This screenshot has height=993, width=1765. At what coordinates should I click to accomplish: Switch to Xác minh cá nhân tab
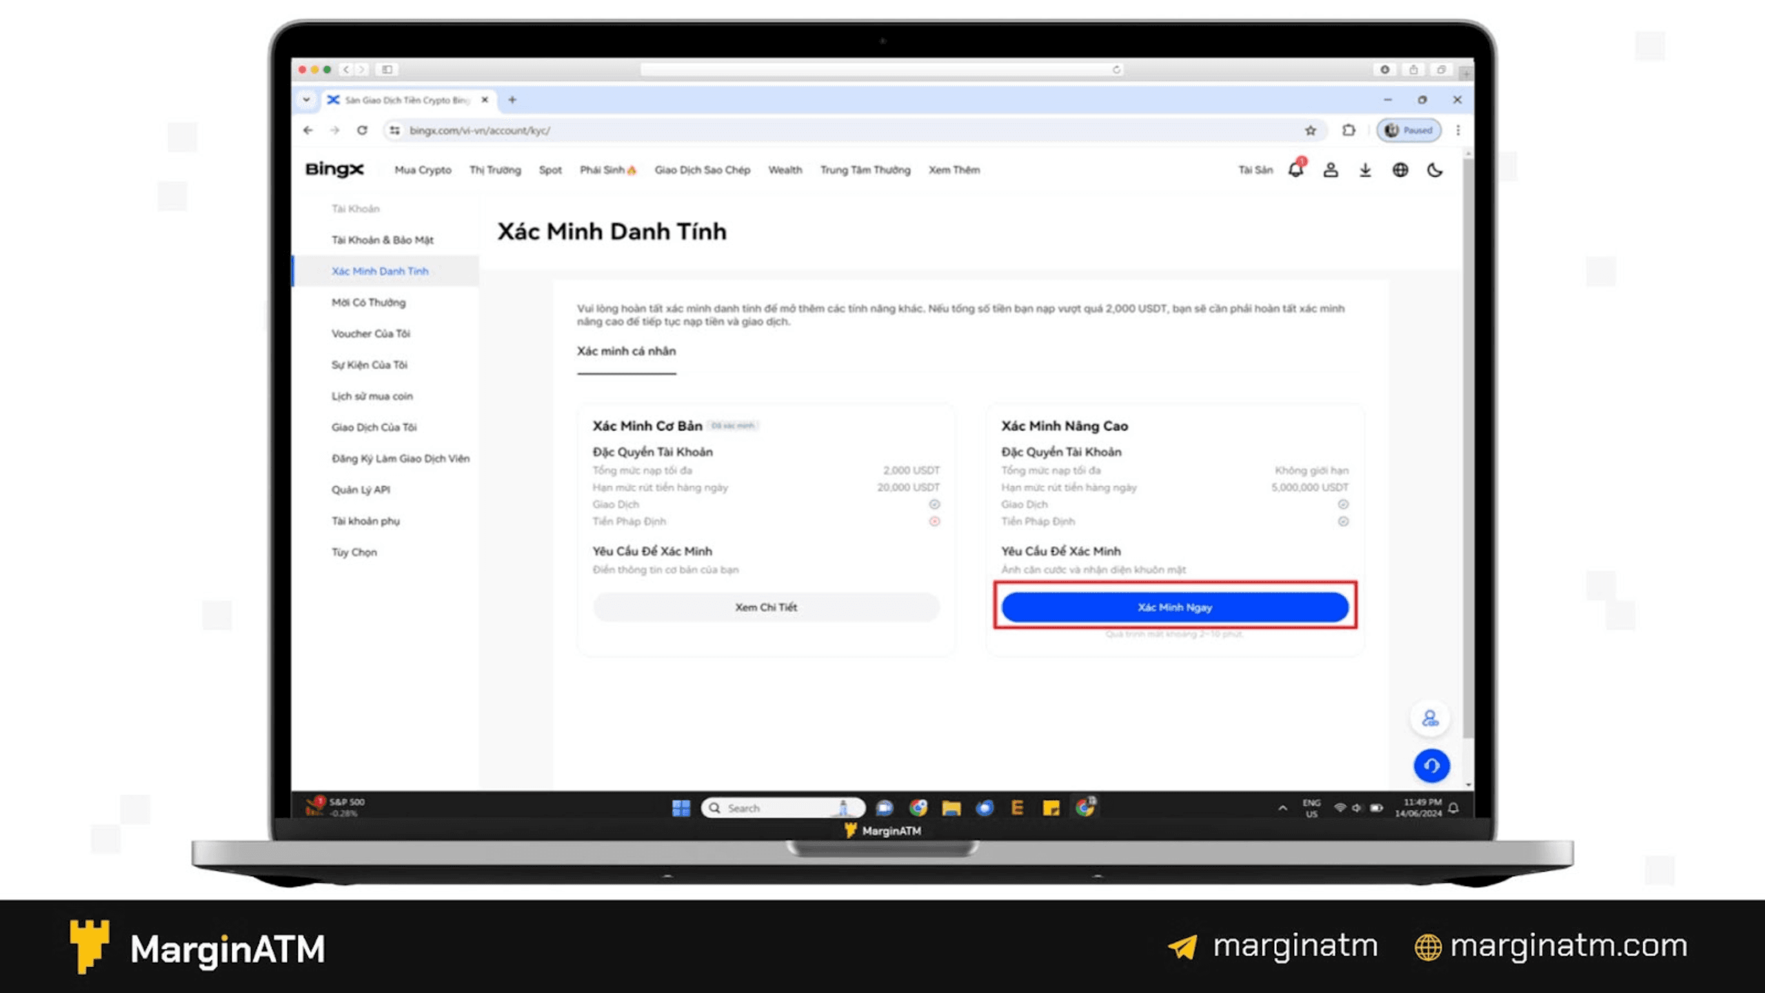[x=626, y=351]
